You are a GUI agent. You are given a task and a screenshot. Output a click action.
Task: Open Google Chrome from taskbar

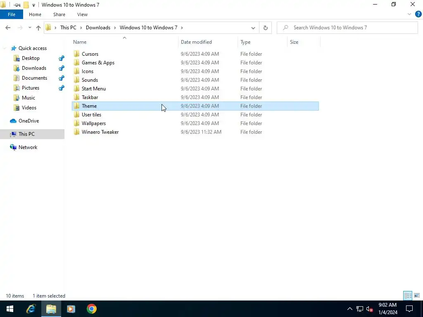(91, 309)
